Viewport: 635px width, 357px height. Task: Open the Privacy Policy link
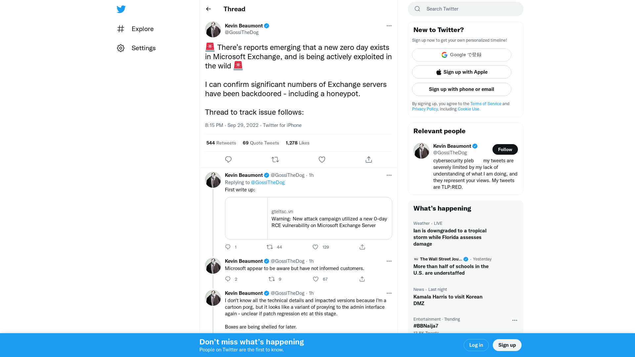click(425, 109)
